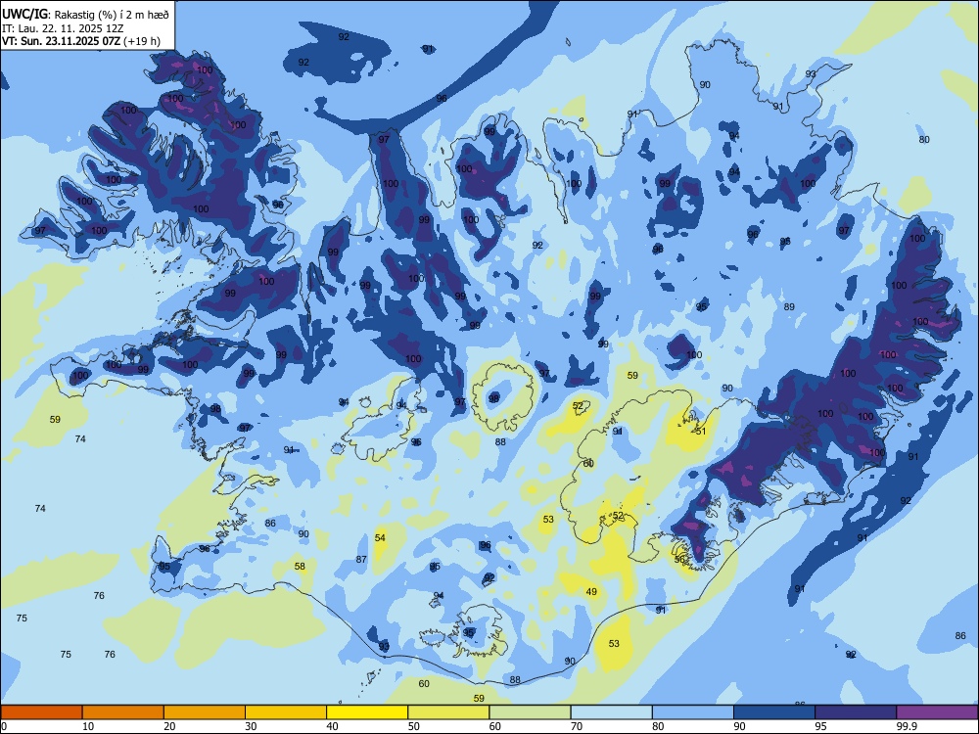Pick the pale blue 70–80 legend swatch
This screenshot has height=734, width=979.
click(x=612, y=712)
